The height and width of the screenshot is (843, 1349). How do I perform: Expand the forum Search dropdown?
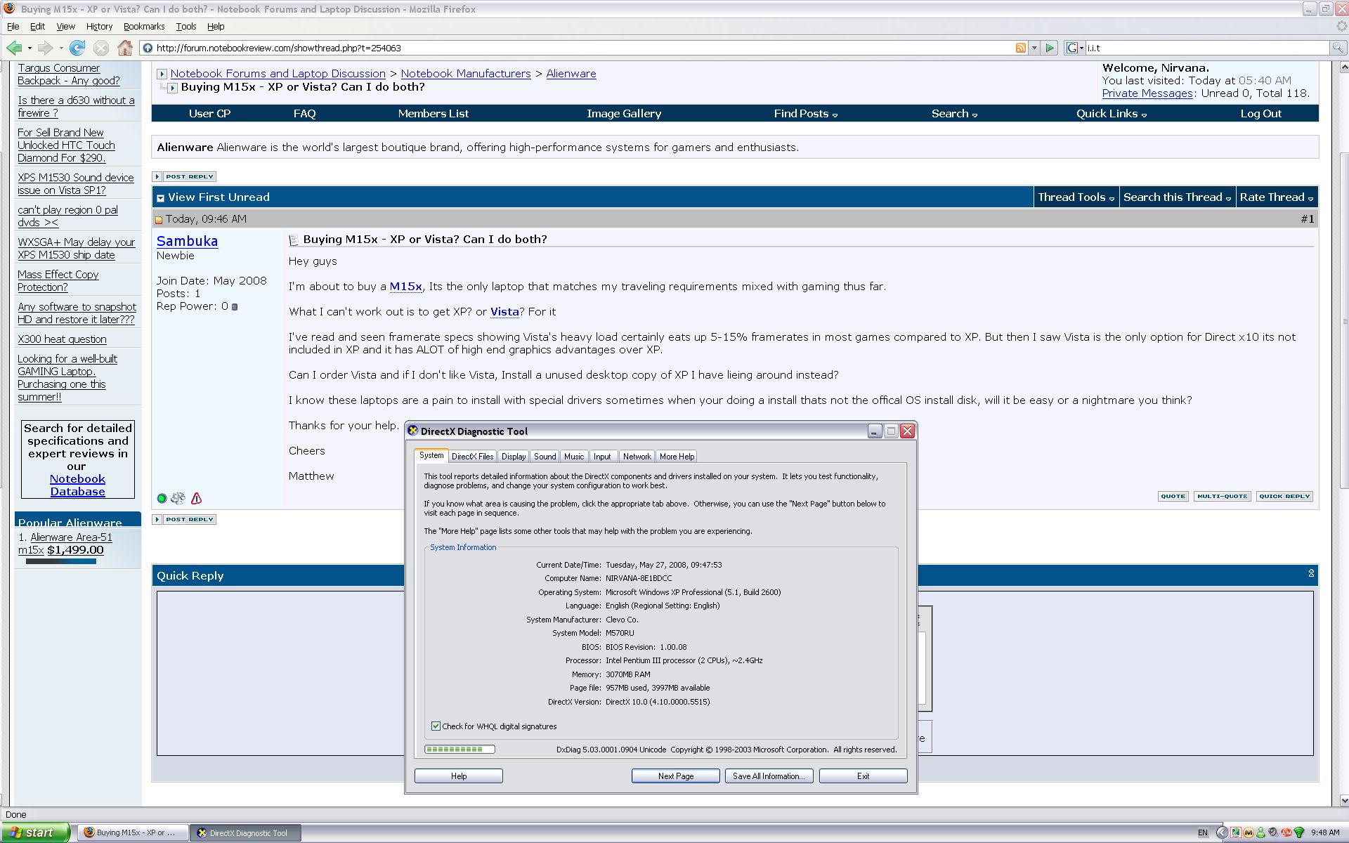954,114
